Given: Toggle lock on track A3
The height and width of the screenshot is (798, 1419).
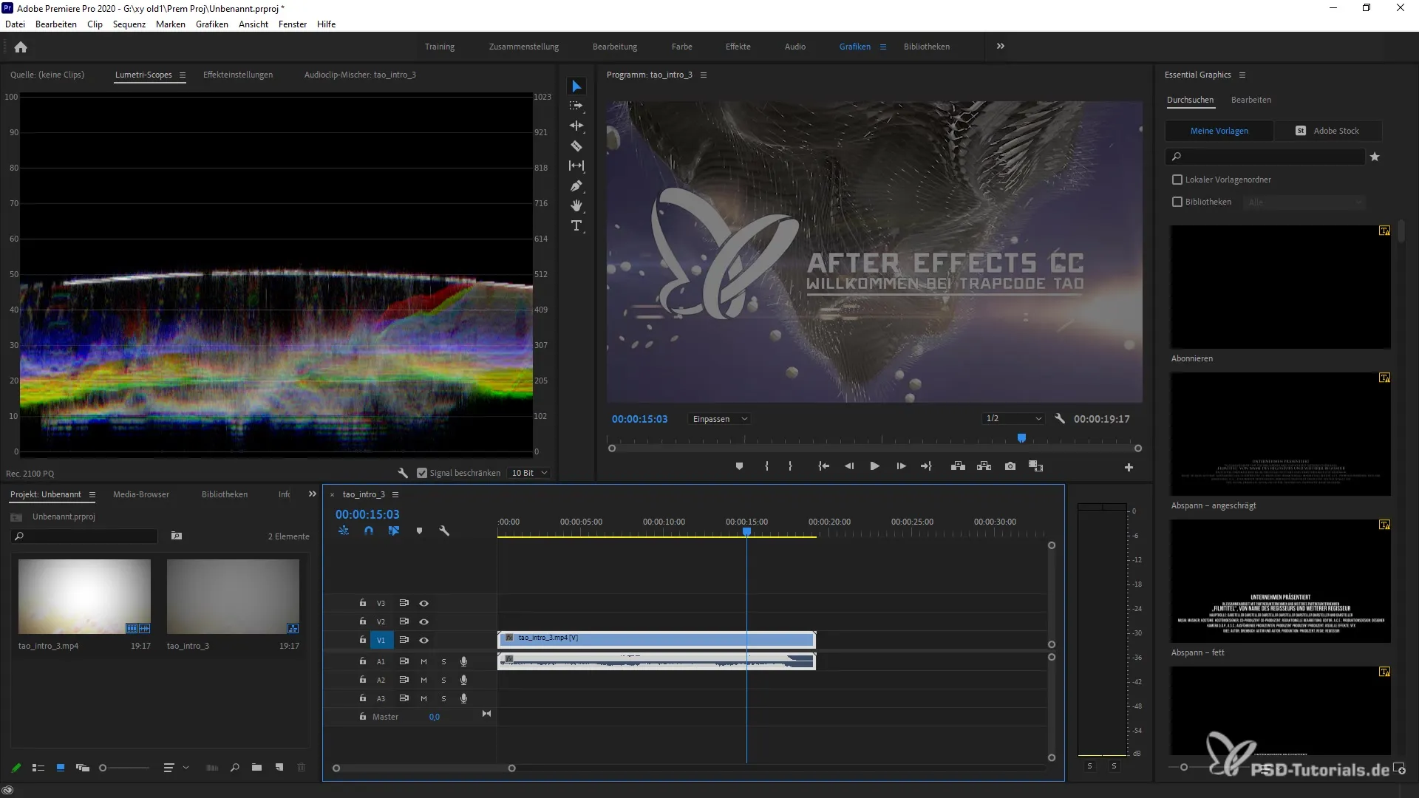Looking at the screenshot, I should 362,698.
